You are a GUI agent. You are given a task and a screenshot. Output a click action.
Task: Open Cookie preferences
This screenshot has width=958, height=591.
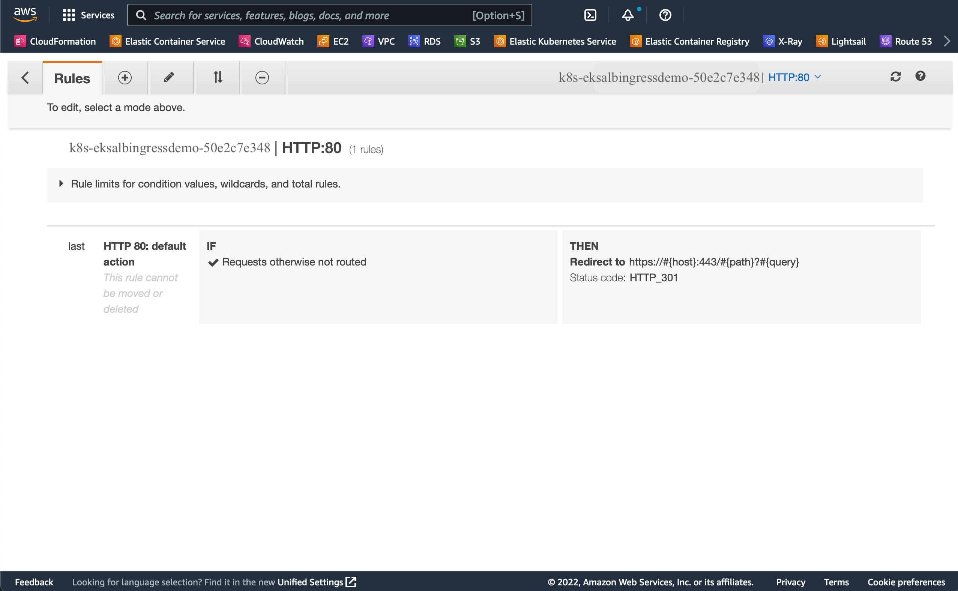905,582
